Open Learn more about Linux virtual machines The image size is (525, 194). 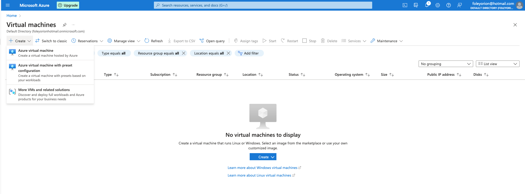(x=261, y=175)
